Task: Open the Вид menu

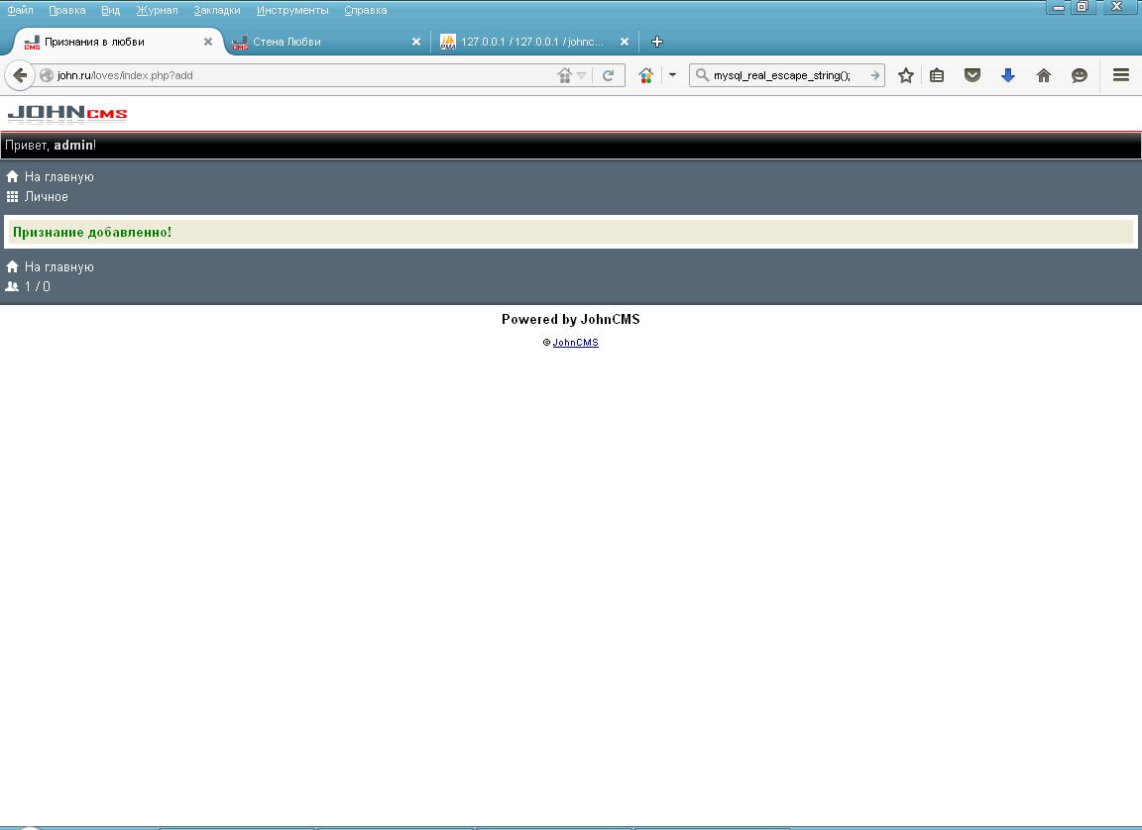Action: point(111,10)
